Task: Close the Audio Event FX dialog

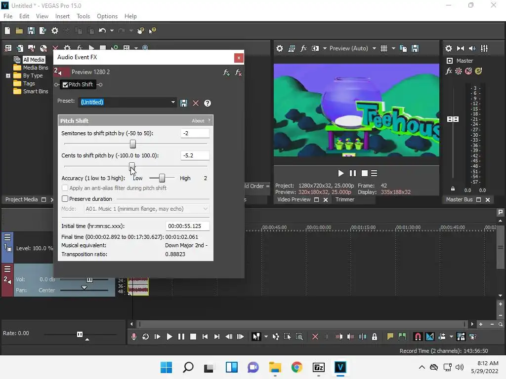Action: click(x=239, y=58)
